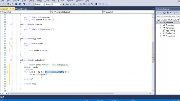Viewport: 180px width, 101px height.
Task: Open the Project menu
Action: pyautogui.click(x=16, y=1)
